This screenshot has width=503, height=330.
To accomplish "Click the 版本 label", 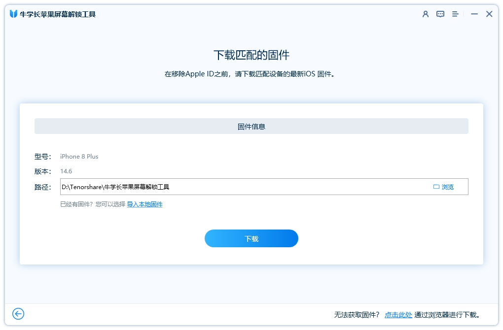I will coord(43,171).
